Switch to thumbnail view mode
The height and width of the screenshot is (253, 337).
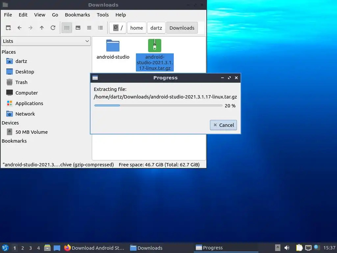(x=78, y=28)
